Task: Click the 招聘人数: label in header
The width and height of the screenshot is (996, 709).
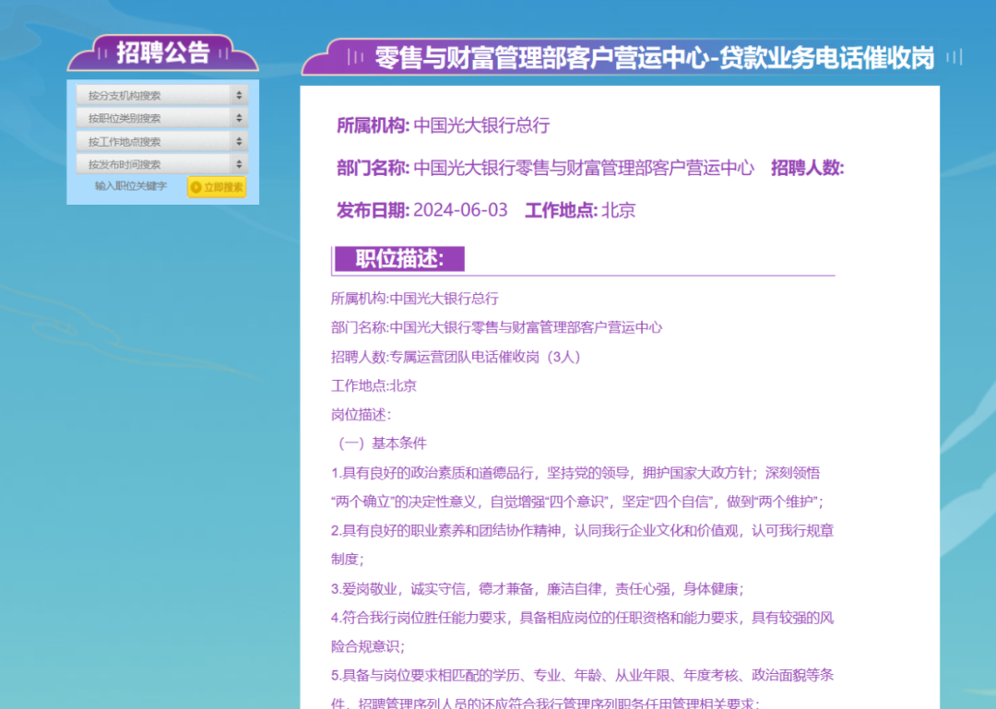Action: pos(807,168)
